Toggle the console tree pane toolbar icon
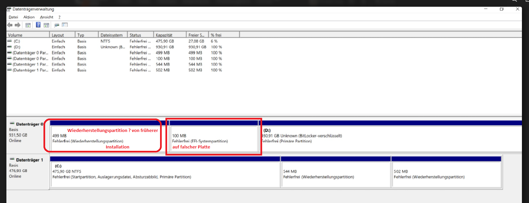The image size is (529, 203). pos(28,25)
